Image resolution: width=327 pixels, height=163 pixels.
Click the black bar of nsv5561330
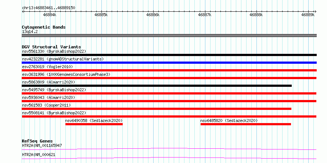pyautogui.click(x=169, y=55)
